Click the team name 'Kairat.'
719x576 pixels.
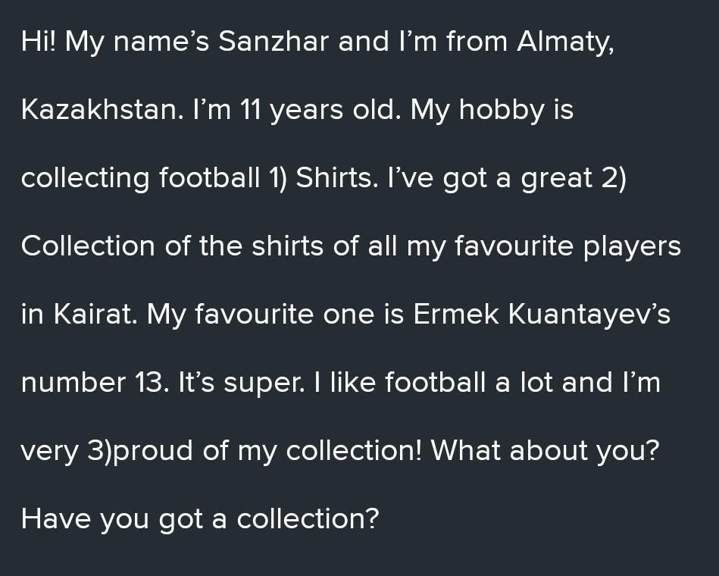(95, 315)
